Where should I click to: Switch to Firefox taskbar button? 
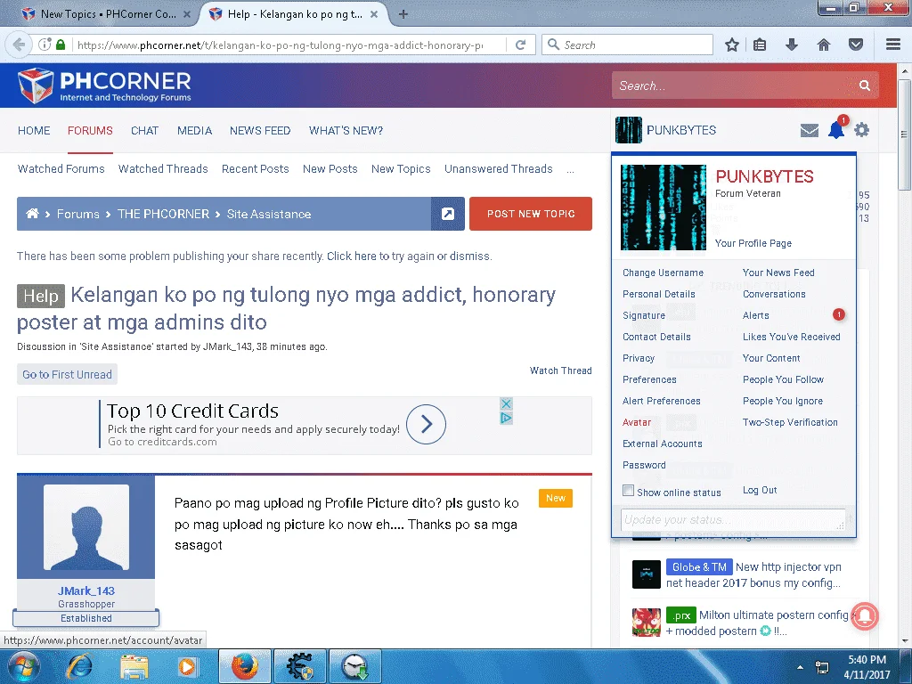tap(244, 666)
